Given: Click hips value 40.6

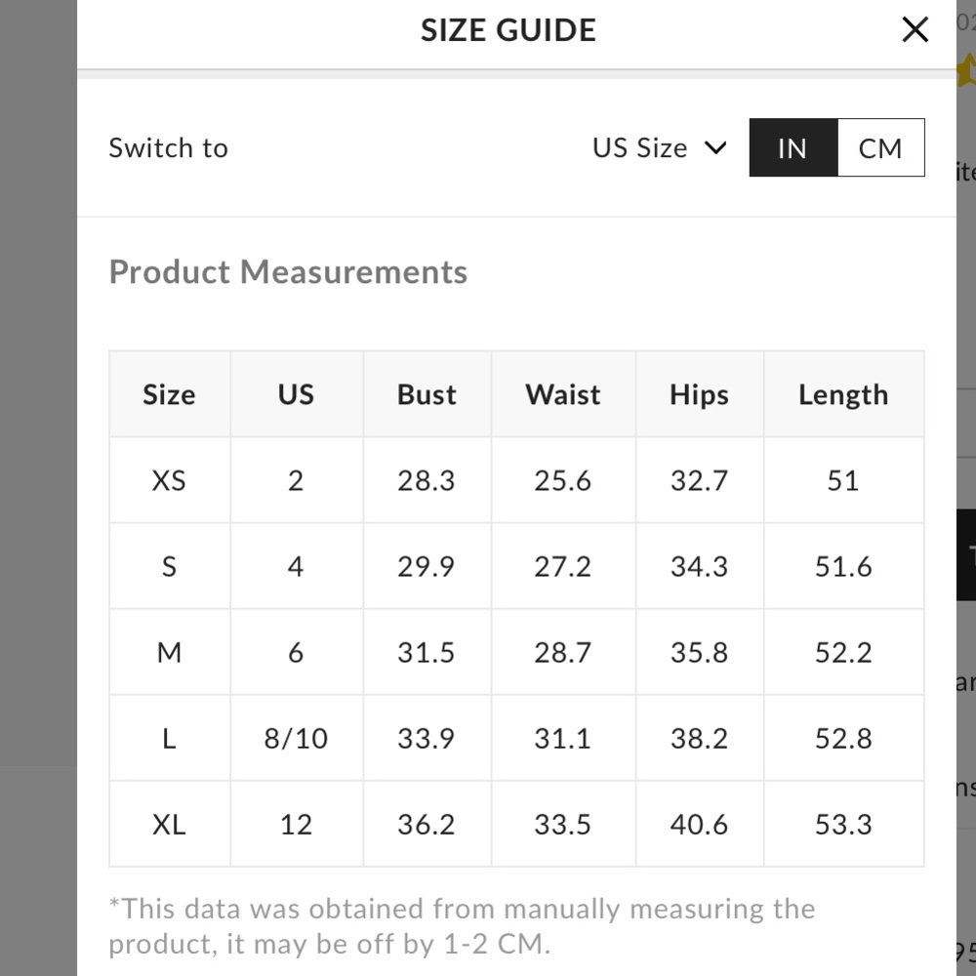Looking at the screenshot, I should [700, 824].
